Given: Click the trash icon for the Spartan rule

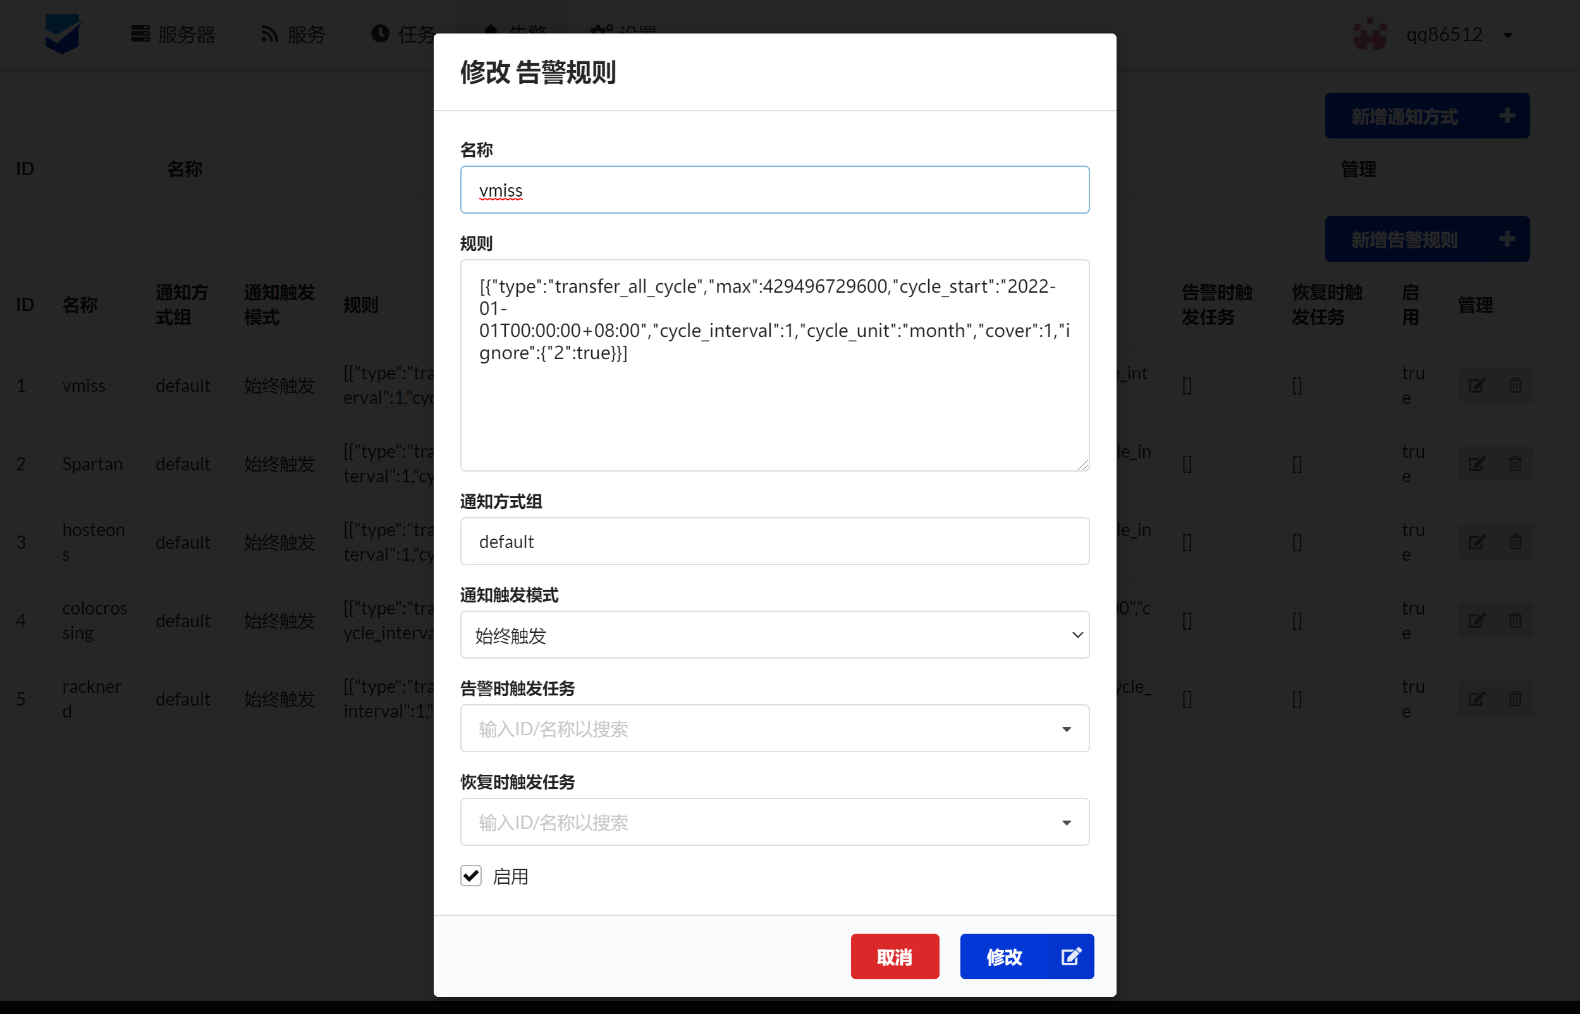Looking at the screenshot, I should tap(1515, 463).
